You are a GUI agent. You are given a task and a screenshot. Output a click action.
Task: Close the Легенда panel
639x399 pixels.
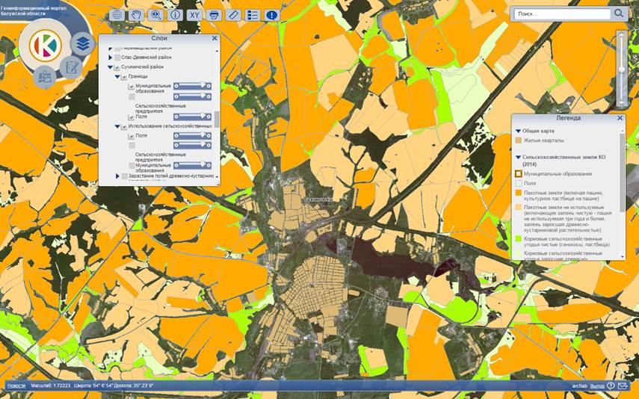620,118
